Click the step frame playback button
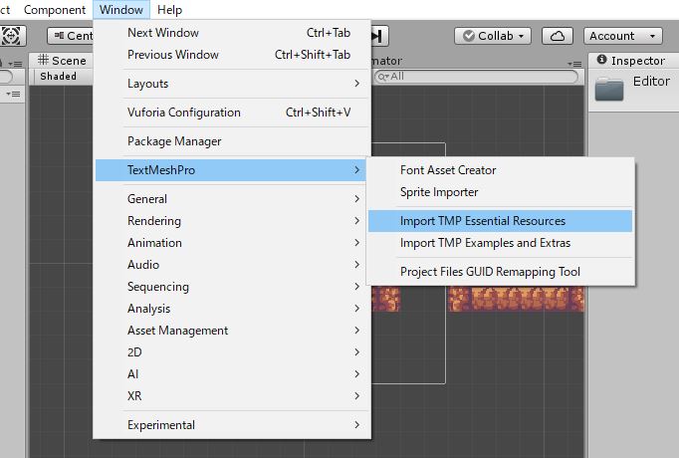Screen dimensions: 679x458 (x=379, y=36)
